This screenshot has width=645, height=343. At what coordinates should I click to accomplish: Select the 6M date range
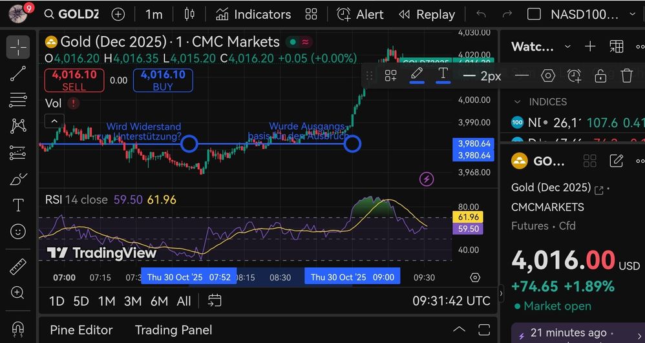159,302
